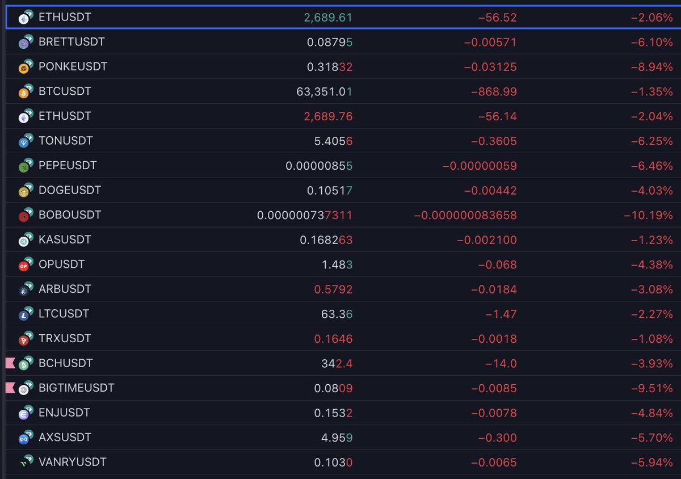Click the KASUSDT price 0.168263
Viewport: 681px width, 479px height.
coord(326,239)
